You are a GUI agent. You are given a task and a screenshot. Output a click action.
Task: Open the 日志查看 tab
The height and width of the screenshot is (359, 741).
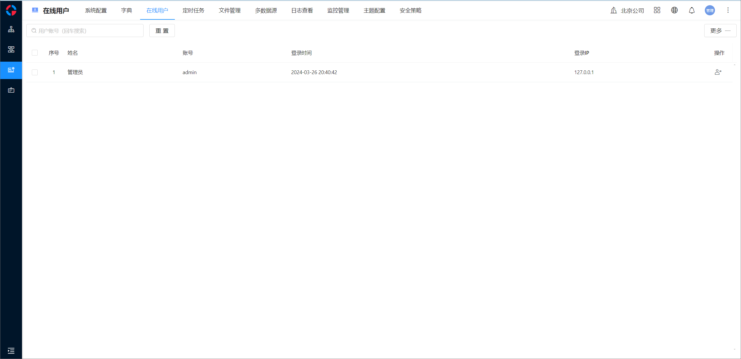[302, 10]
